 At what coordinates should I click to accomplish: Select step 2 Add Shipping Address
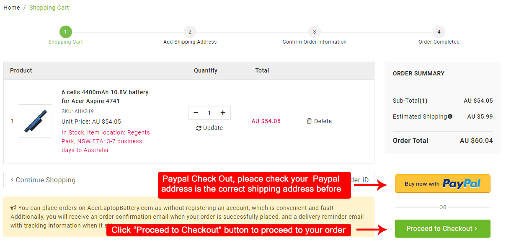point(190,32)
